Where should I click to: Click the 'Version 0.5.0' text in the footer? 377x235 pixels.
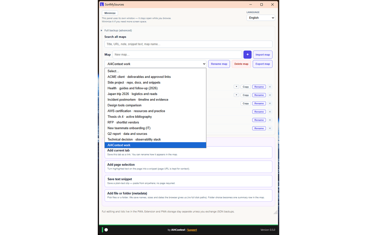click(268, 230)
